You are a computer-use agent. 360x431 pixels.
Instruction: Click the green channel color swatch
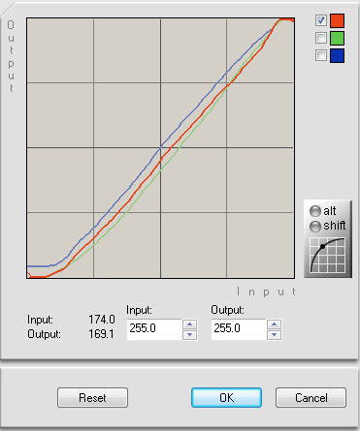pos(337,38)
